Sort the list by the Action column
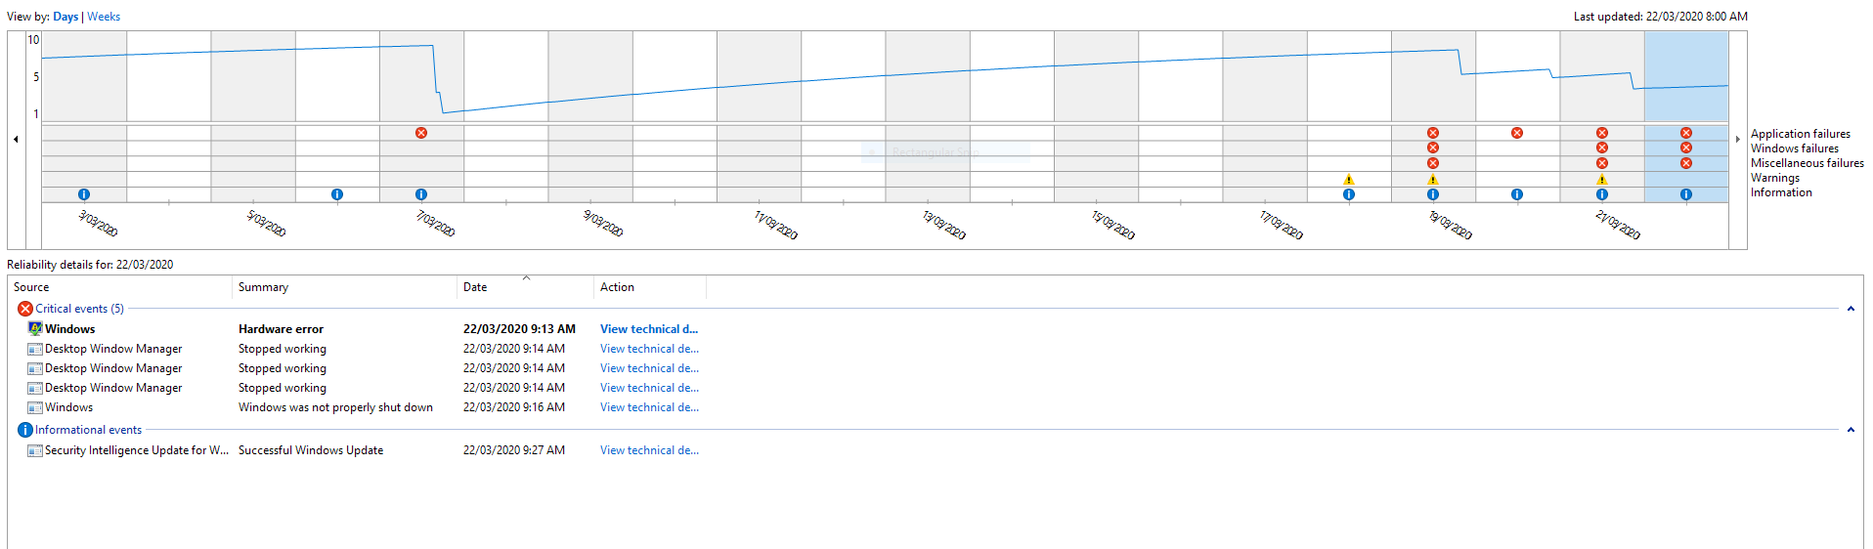Viewport: 1873px width, 549px height. (650, 287)
